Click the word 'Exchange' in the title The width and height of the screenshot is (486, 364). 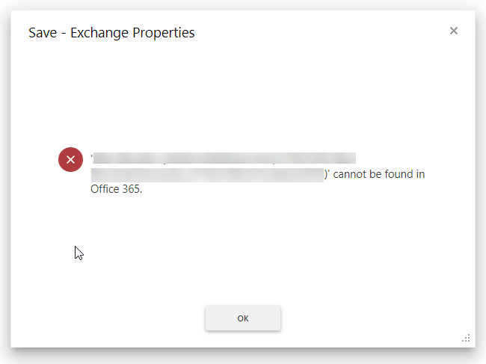[x=99, y=33]
